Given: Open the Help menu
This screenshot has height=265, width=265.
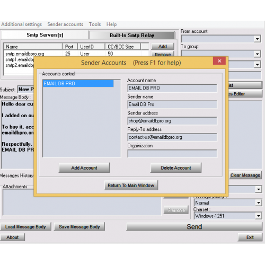Looking at the screenshot, I should (x=111, y=24).
